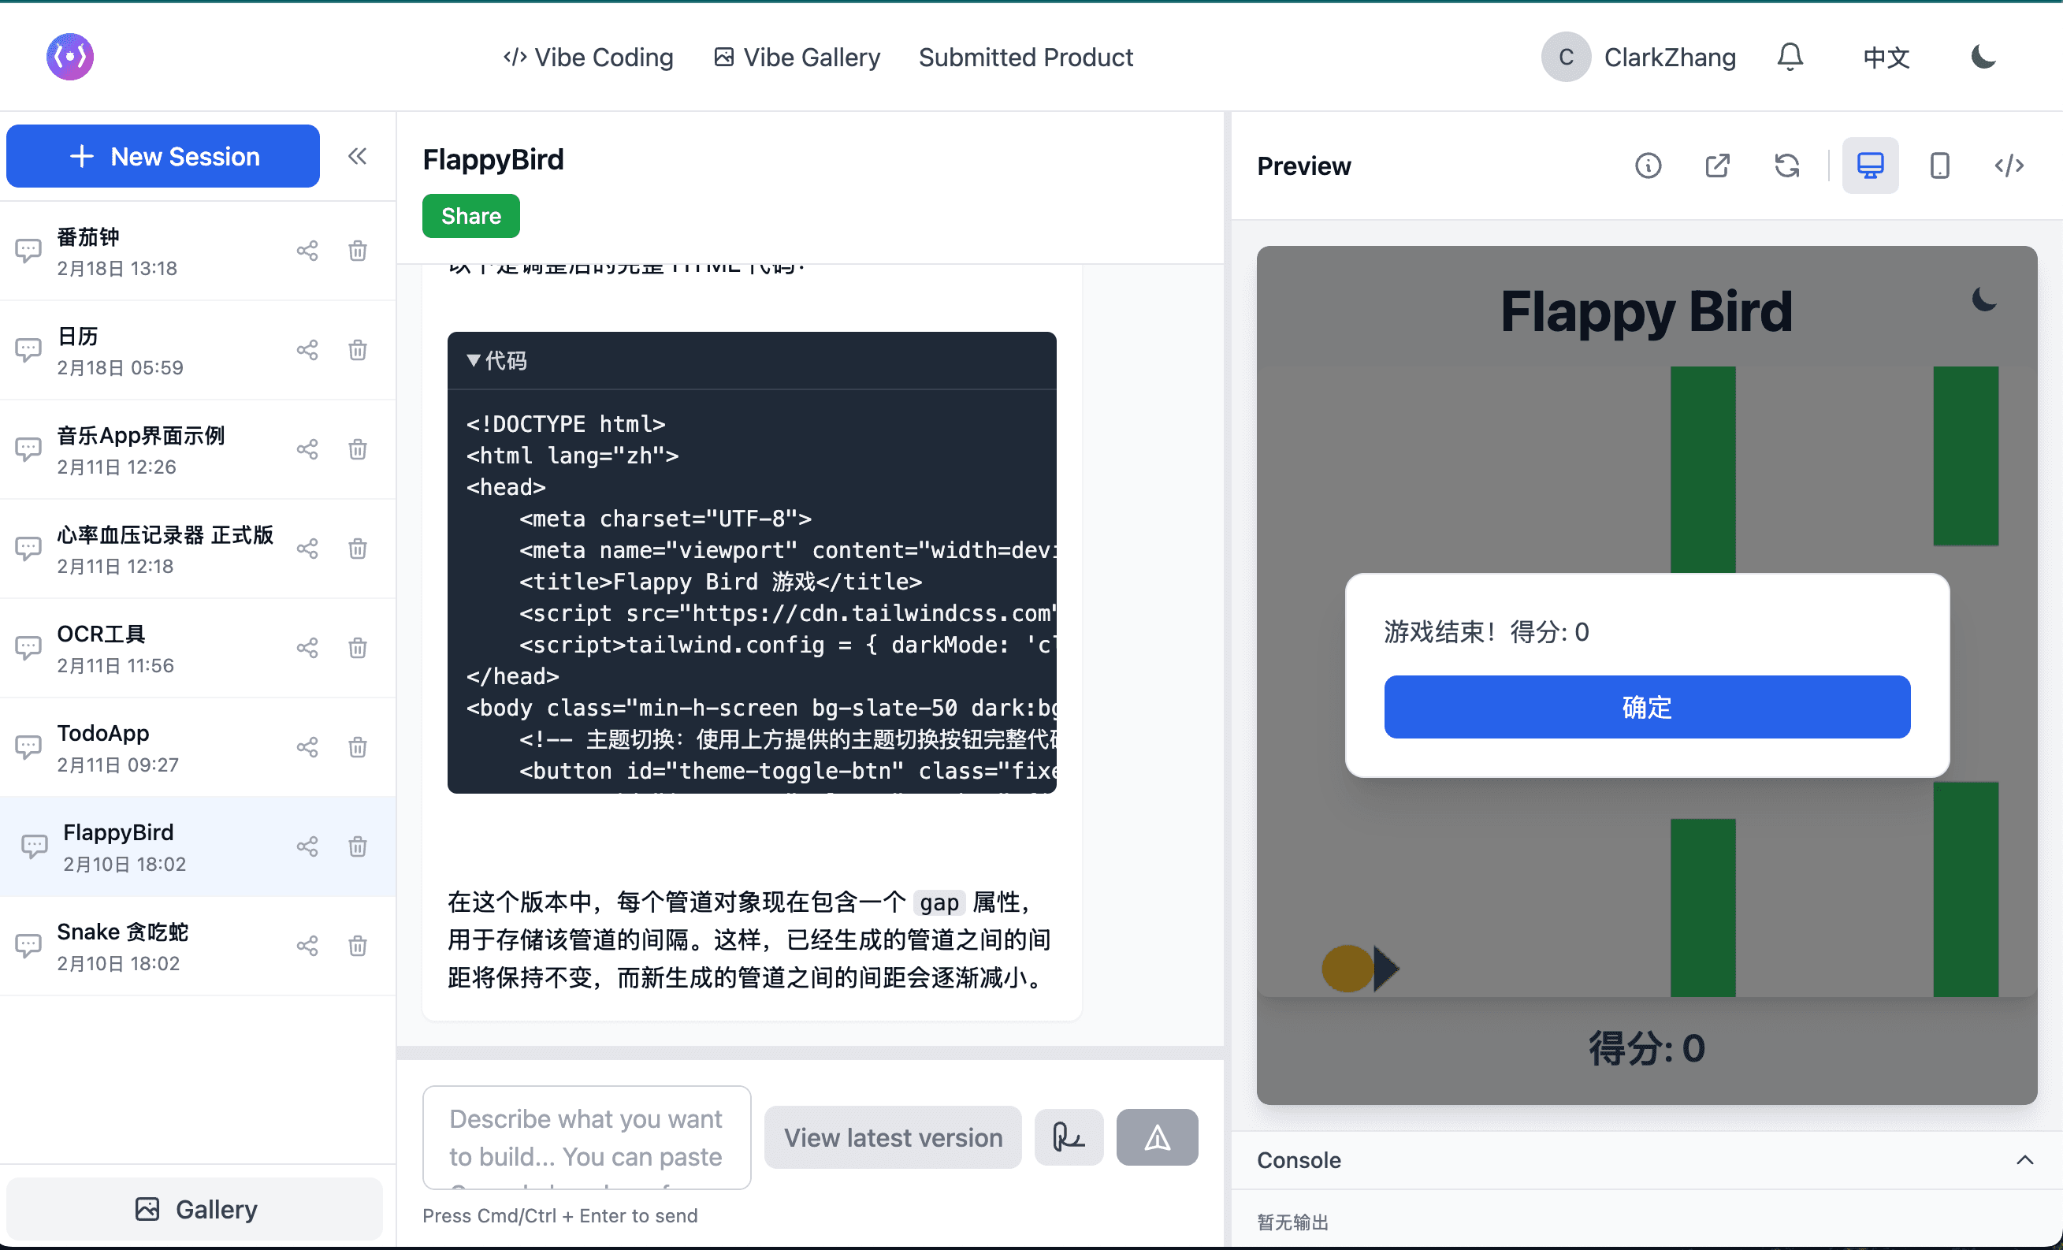
Task: Share the TodoApp session
Action: (x=307, y=747)
